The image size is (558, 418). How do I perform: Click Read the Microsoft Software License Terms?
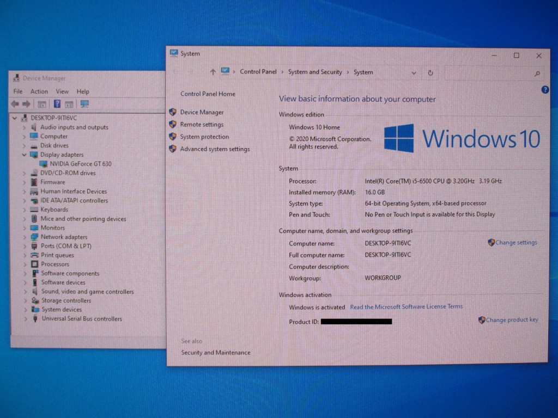click(x=406, y=307)
